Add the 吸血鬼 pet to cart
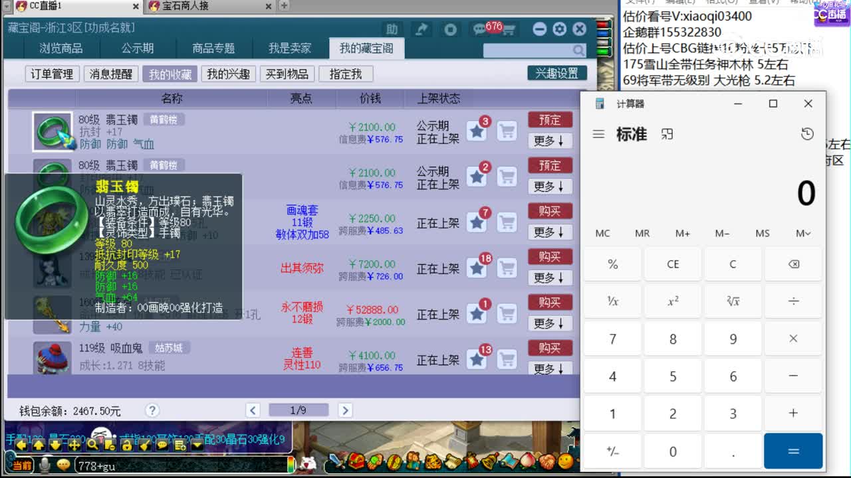This screenshot has height=478, width=851. tap(507, 360)
